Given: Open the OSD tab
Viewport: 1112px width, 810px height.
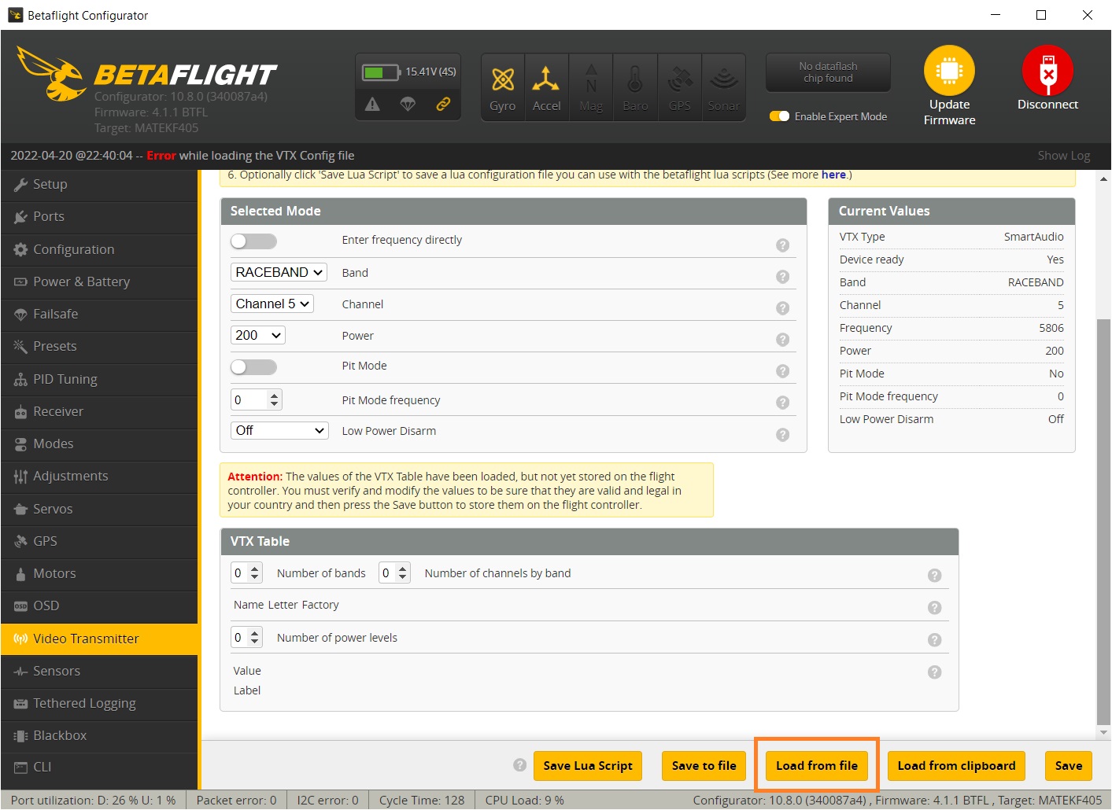Looking at the screenshot, I should tap(99, 606).
